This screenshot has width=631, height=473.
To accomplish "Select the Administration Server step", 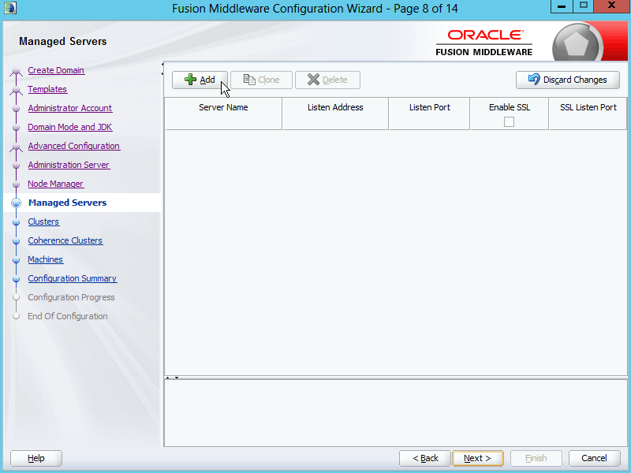I will click(69, 165).
